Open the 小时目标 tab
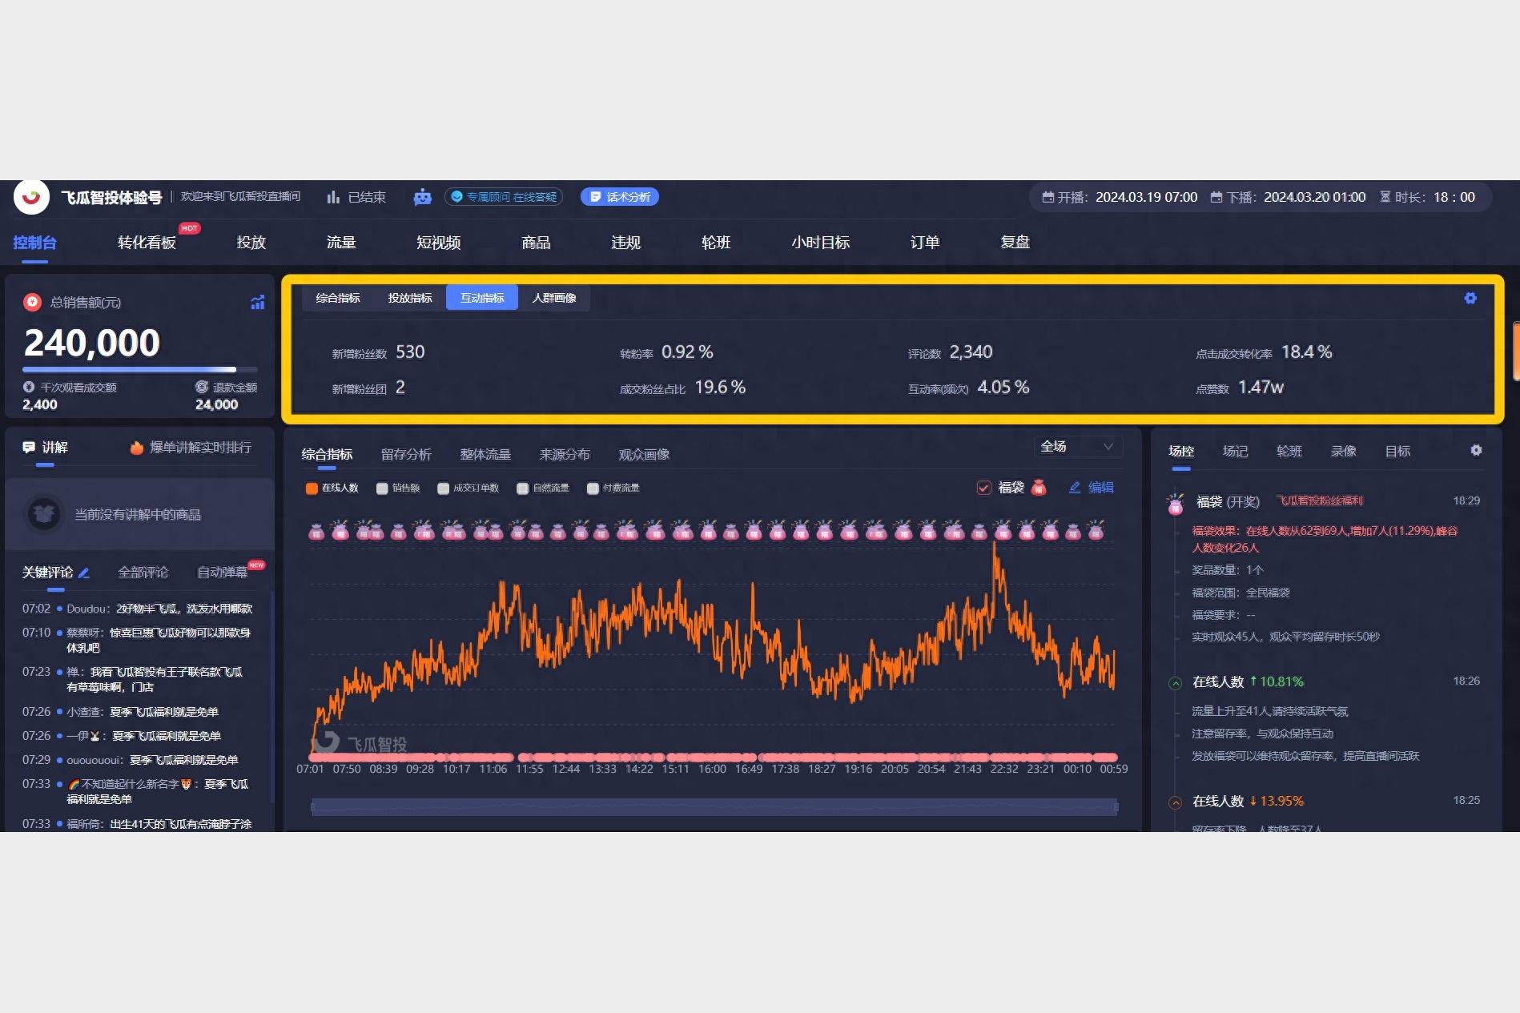The width and height of the screenshot is (1520, 1013). [821, 243]
